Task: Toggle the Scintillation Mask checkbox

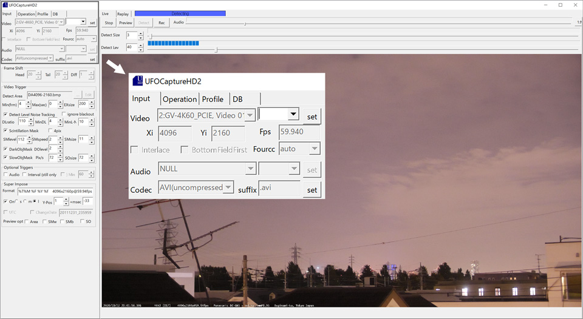Action: (x=5, y=131)
